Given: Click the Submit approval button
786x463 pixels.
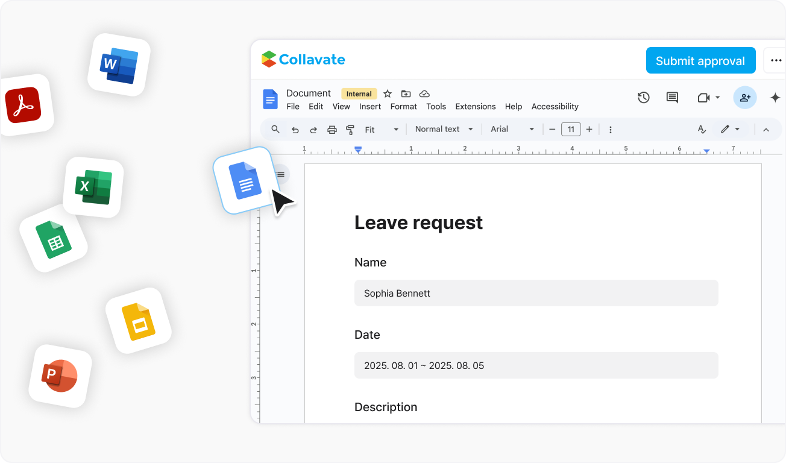Looking at the screenshot, I should coord(700,61).
